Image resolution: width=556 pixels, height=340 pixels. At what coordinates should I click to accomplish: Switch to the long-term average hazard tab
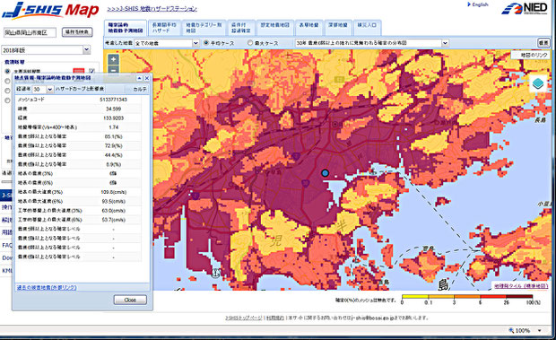[164, 28]
